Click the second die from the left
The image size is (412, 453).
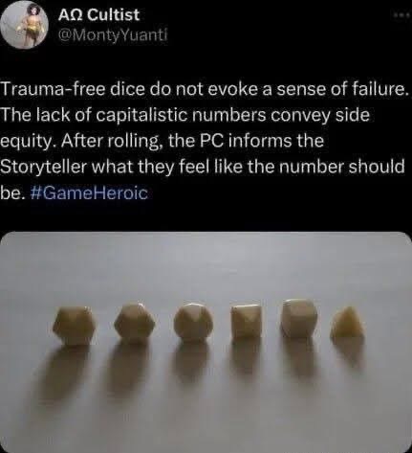point(135,322)
